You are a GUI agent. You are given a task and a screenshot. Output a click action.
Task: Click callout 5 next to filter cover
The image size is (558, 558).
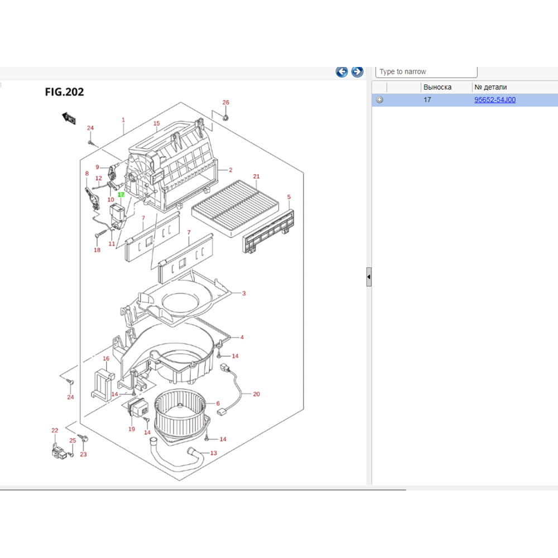(x=289, y=197)
